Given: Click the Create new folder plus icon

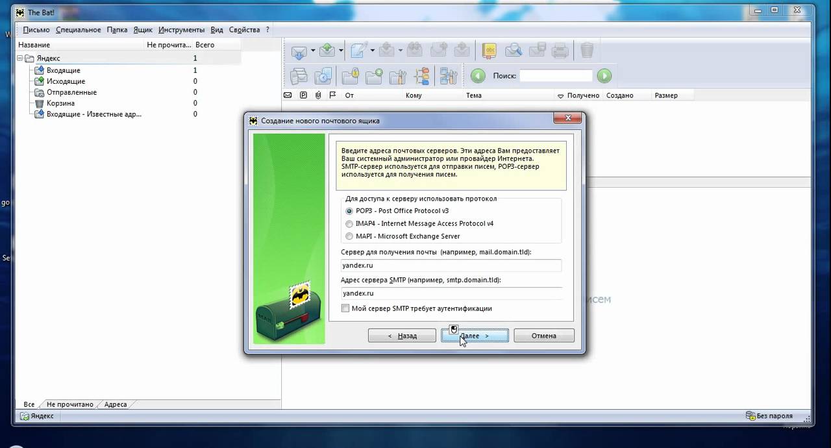Looking at the screenshot, I should [x=374, y=76].
